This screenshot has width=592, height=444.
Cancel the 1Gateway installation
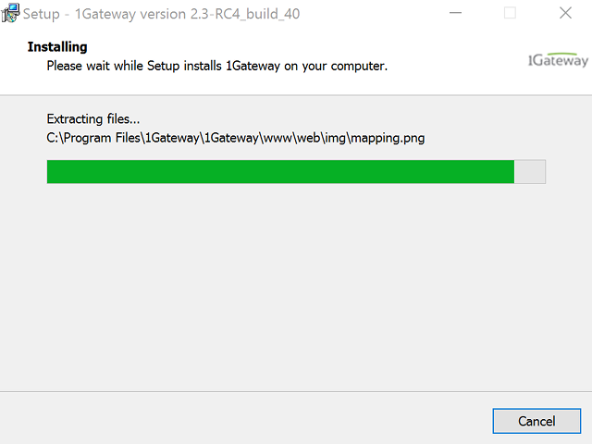[x=536, y=421]
